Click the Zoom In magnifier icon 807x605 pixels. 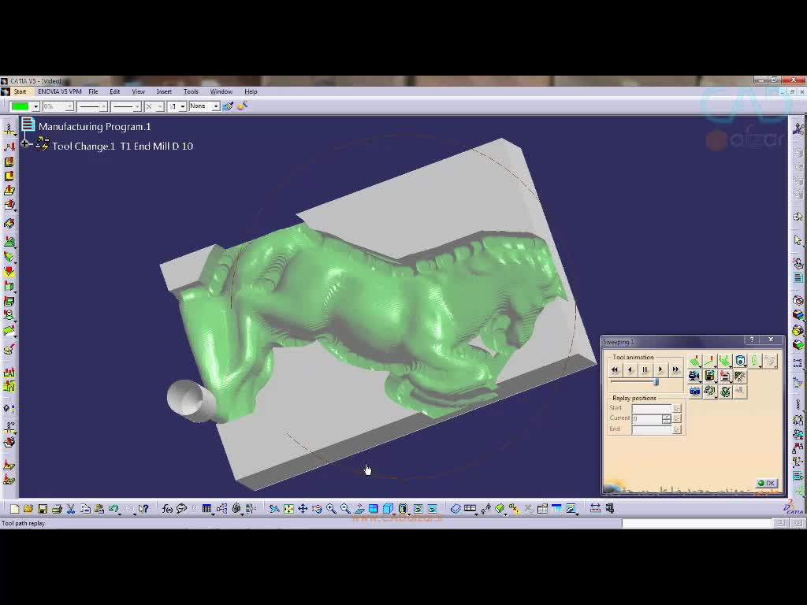click(331, 509)
